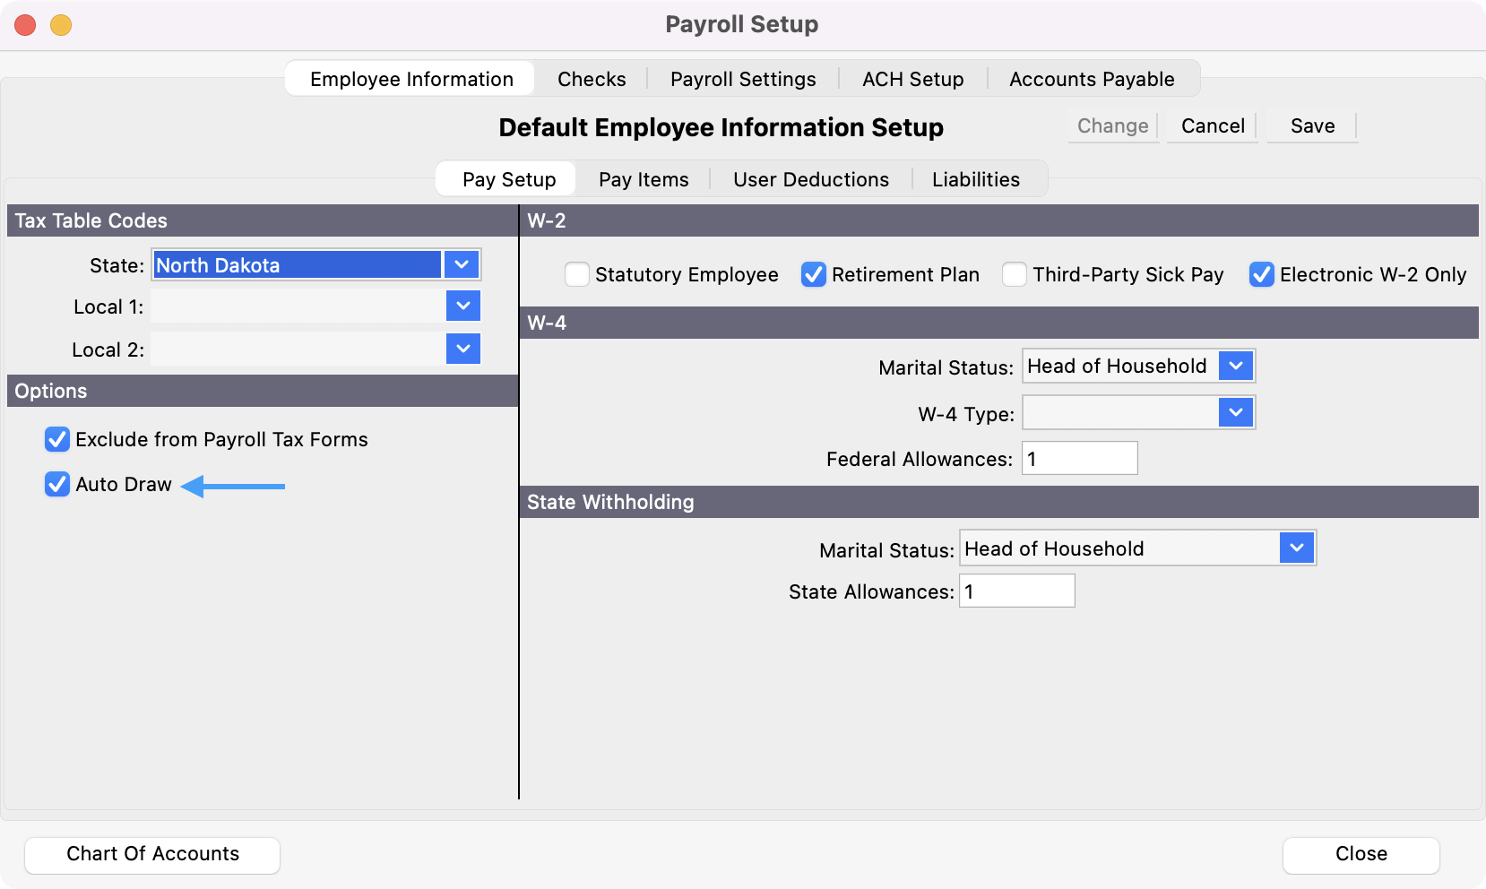Expand the Local 1 tax code dropdown
This screenshot has width=1486, height=889.
pos(462,306)
